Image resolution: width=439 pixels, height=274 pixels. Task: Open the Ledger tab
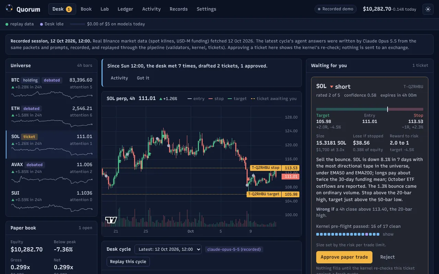[125, 9]
